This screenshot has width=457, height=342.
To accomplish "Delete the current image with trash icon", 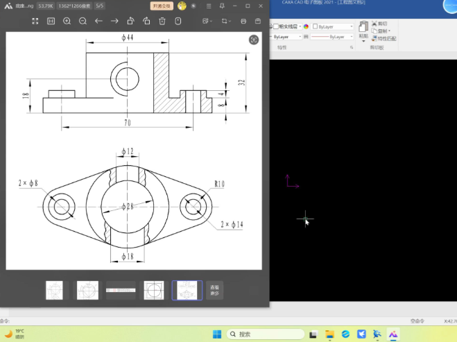I will 162,21.
